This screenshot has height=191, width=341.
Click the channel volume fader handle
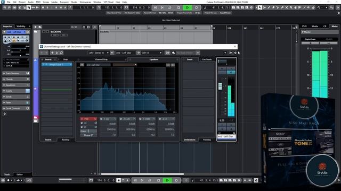(220, 86)
